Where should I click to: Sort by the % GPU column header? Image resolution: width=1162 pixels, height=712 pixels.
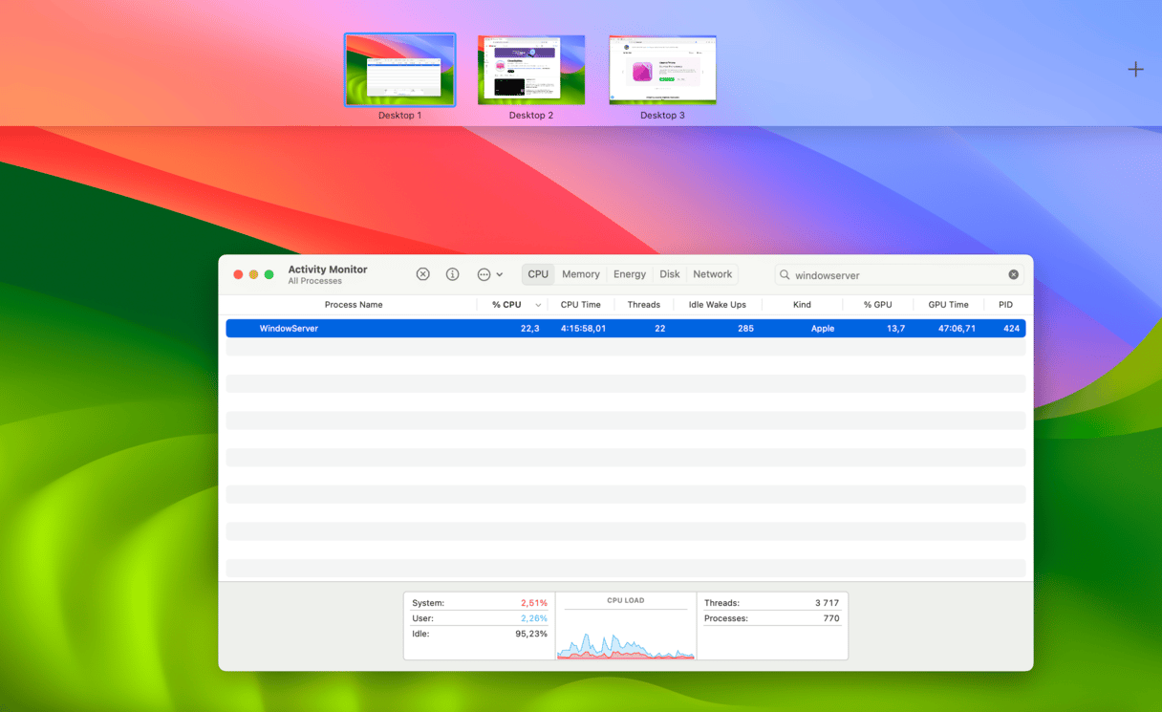click(x=877, y=305)
